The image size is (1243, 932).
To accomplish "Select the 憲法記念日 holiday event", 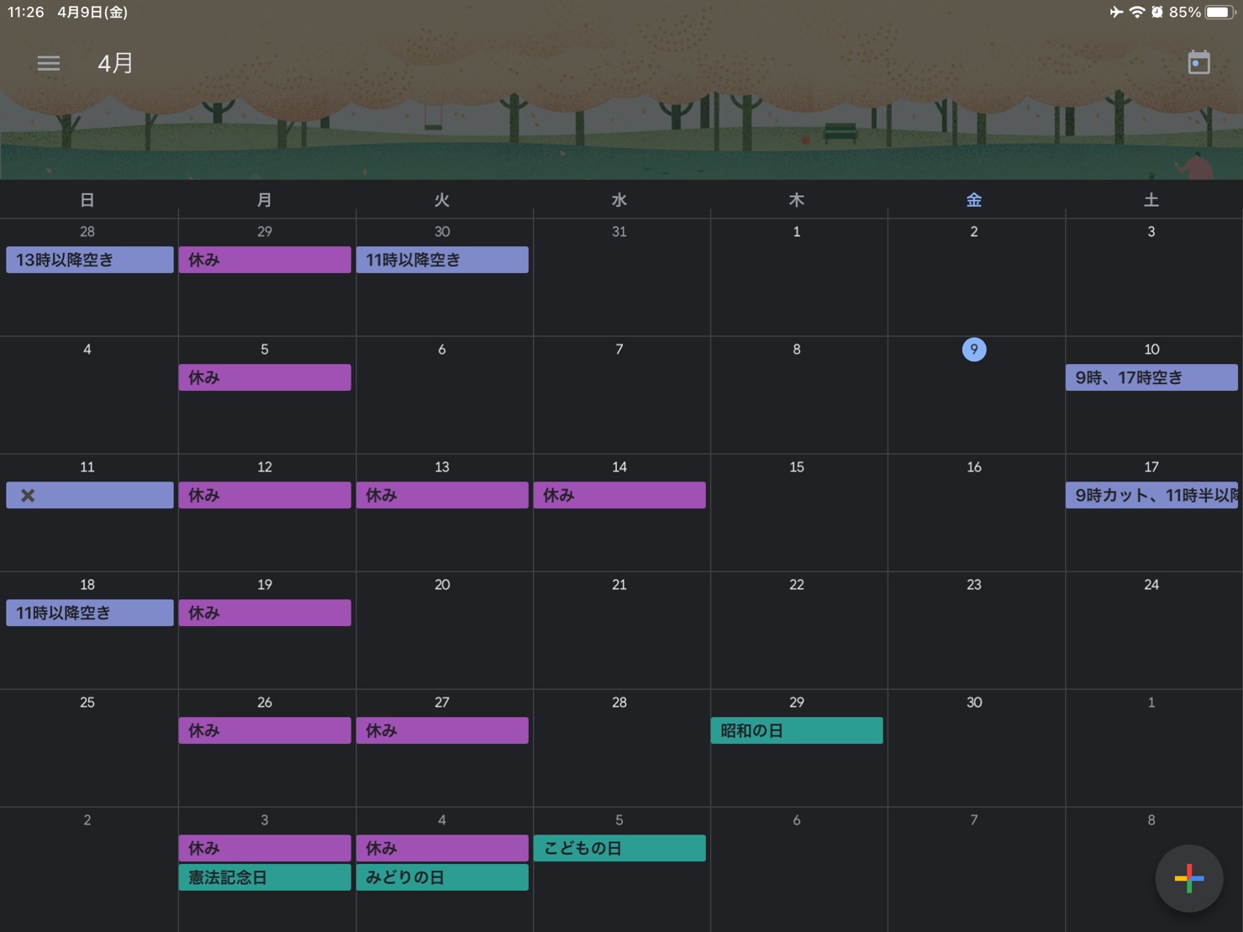I will [264, 877].
